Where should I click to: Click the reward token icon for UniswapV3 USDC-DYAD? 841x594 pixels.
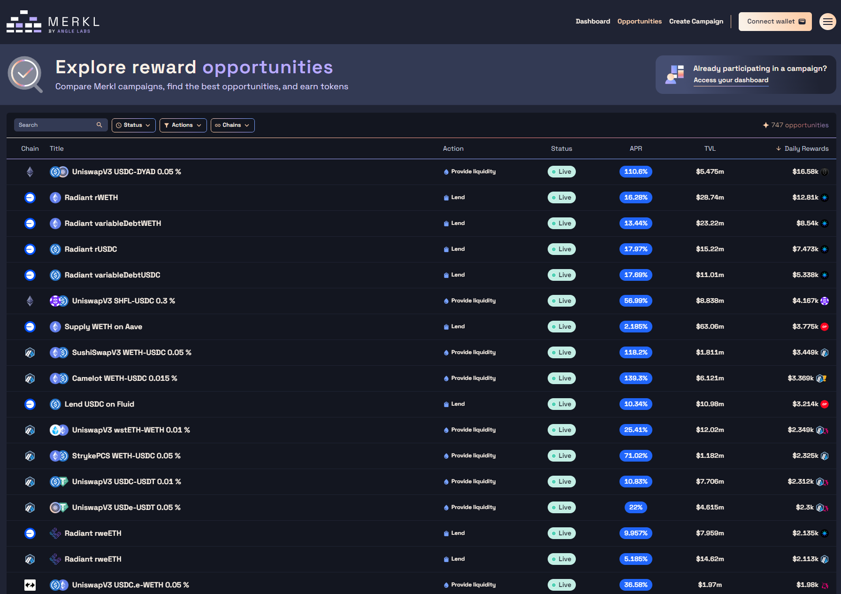click(x=825, y=172)
